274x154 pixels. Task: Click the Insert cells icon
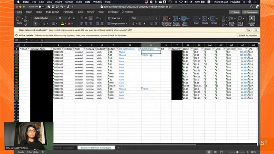point(196,19)
